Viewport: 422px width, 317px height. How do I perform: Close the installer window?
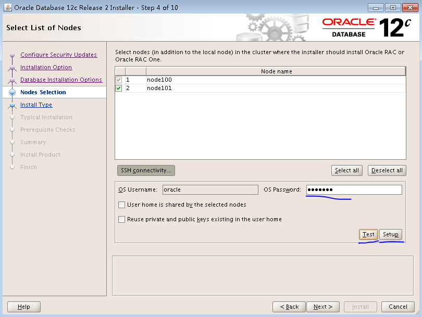point(410,7)
